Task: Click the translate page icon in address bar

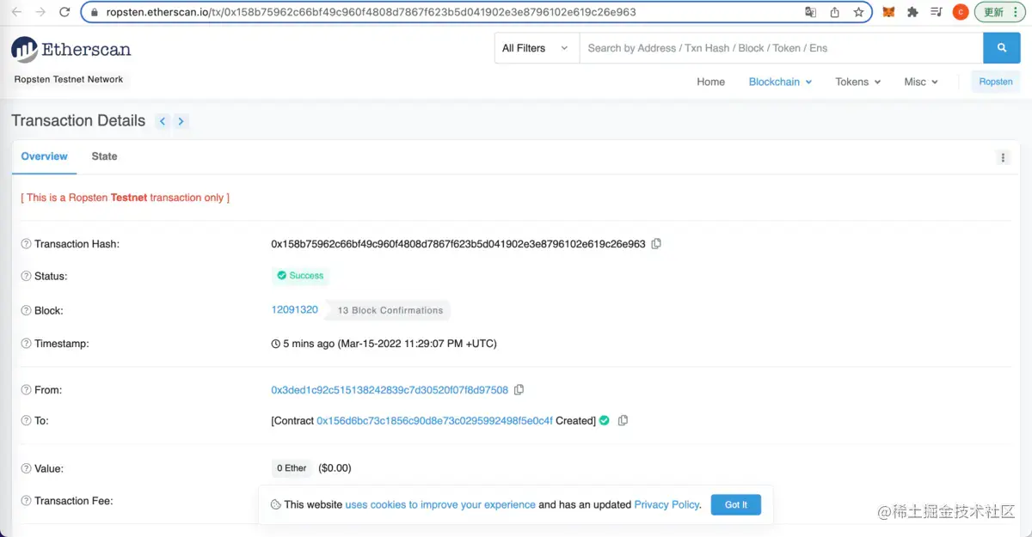Action: (810, 12)
